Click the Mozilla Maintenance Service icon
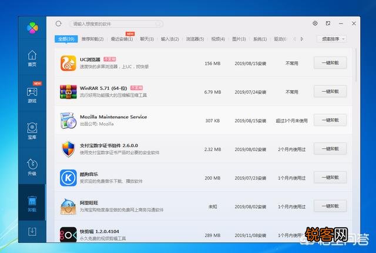 click(68, 120)
